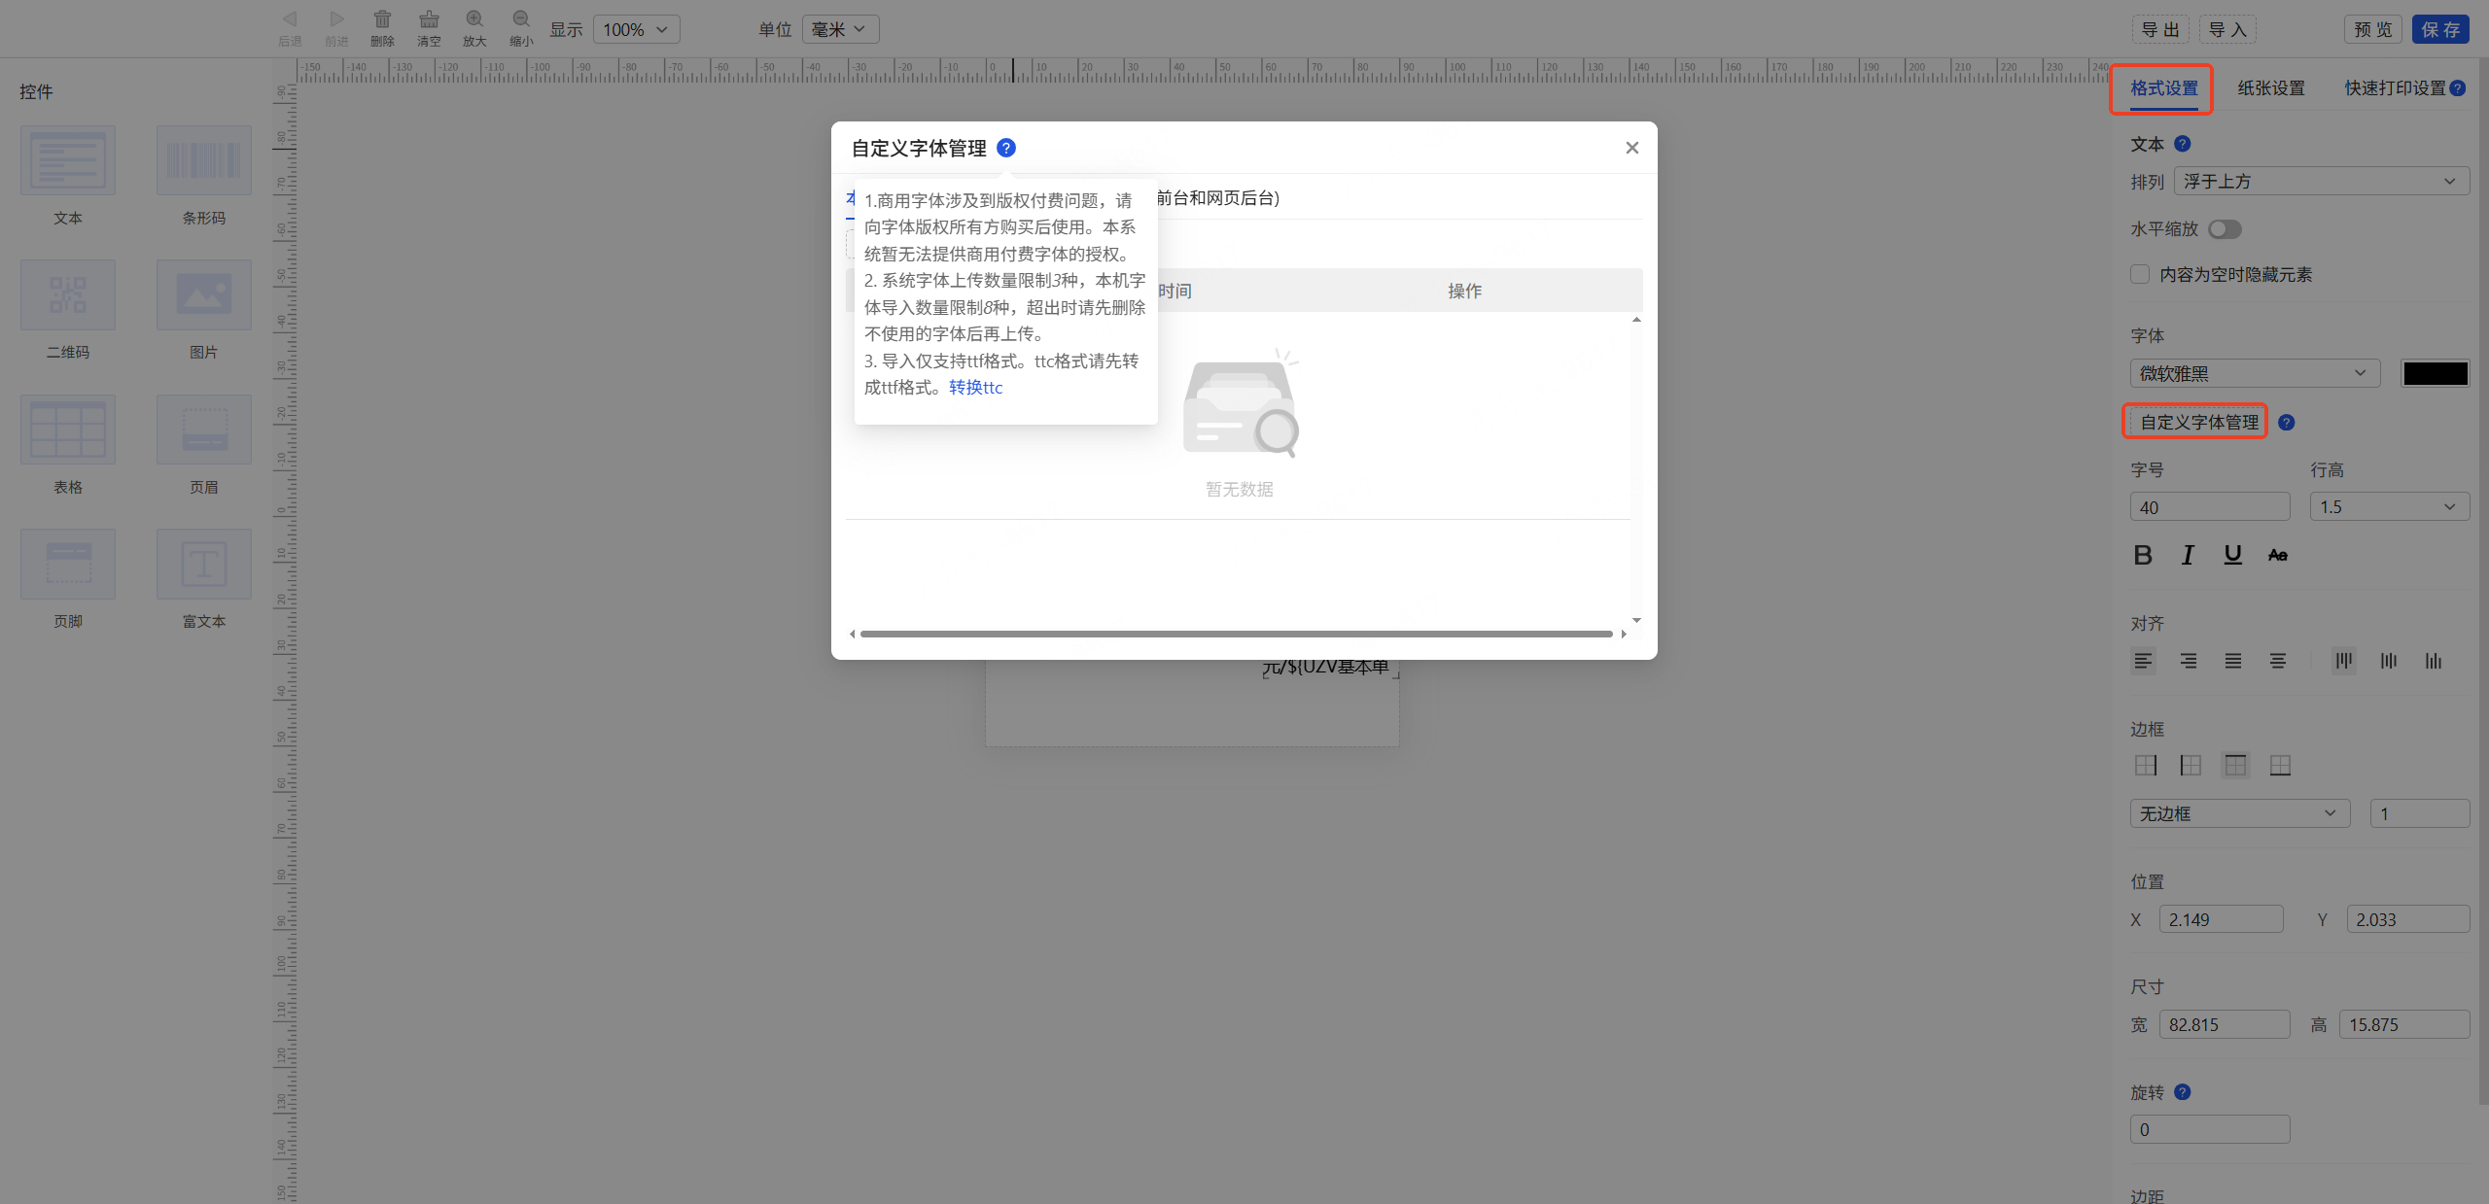This screenshot has height=1204, width=2489.
Task: Switch to paper settings tab
Action: pos(2270,88)
